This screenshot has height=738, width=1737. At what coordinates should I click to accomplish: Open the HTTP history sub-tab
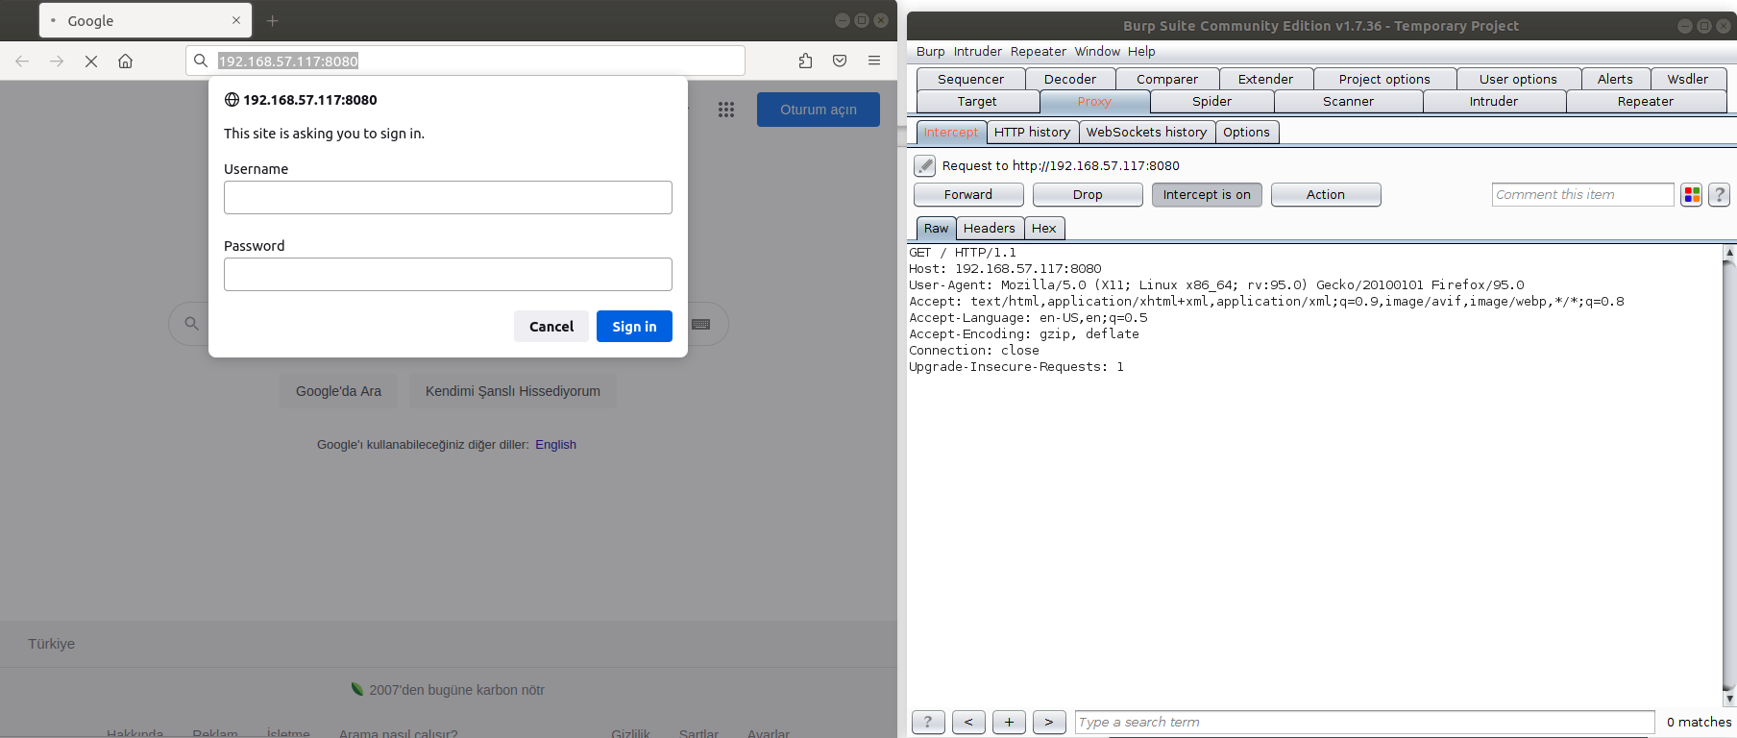(1033, 132)
